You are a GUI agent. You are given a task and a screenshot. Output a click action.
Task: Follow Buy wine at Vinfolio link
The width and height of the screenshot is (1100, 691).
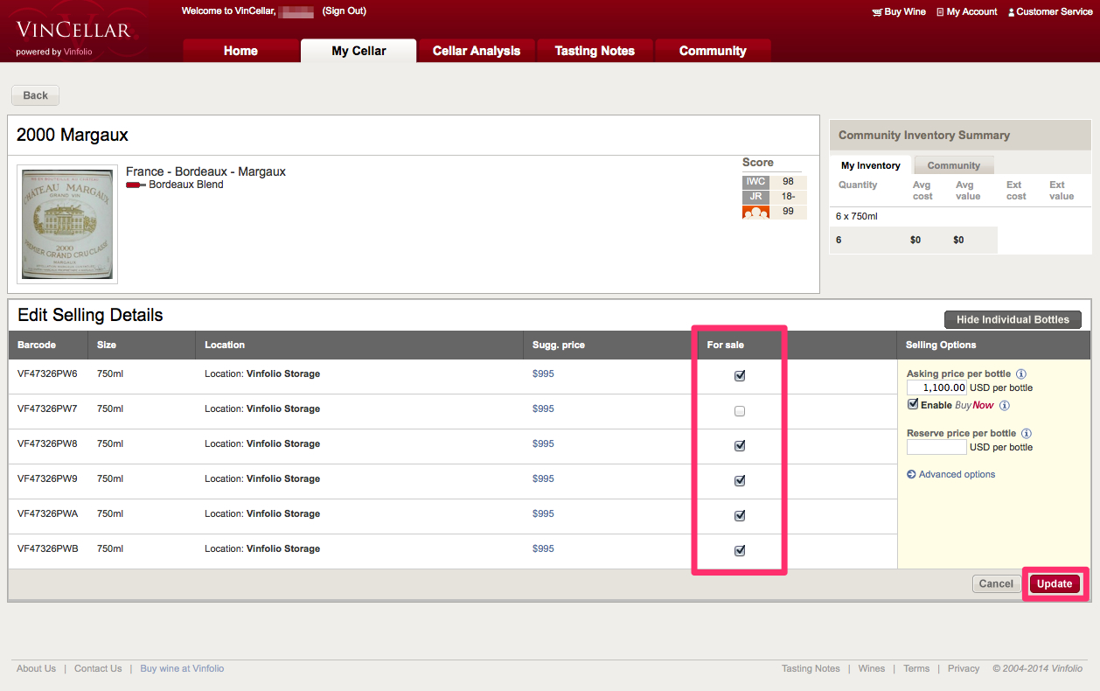(182, 668)
